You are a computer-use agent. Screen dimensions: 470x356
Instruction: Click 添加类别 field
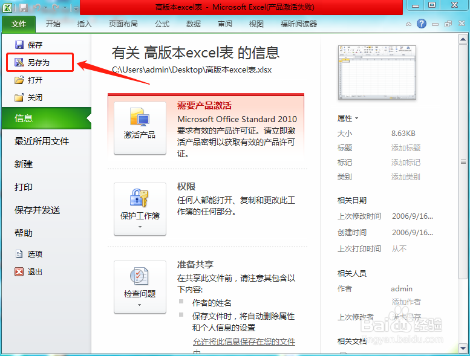(x=405, y=177)
